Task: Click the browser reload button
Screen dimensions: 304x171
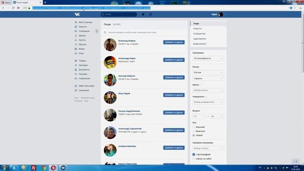Action: click(13, 8)
